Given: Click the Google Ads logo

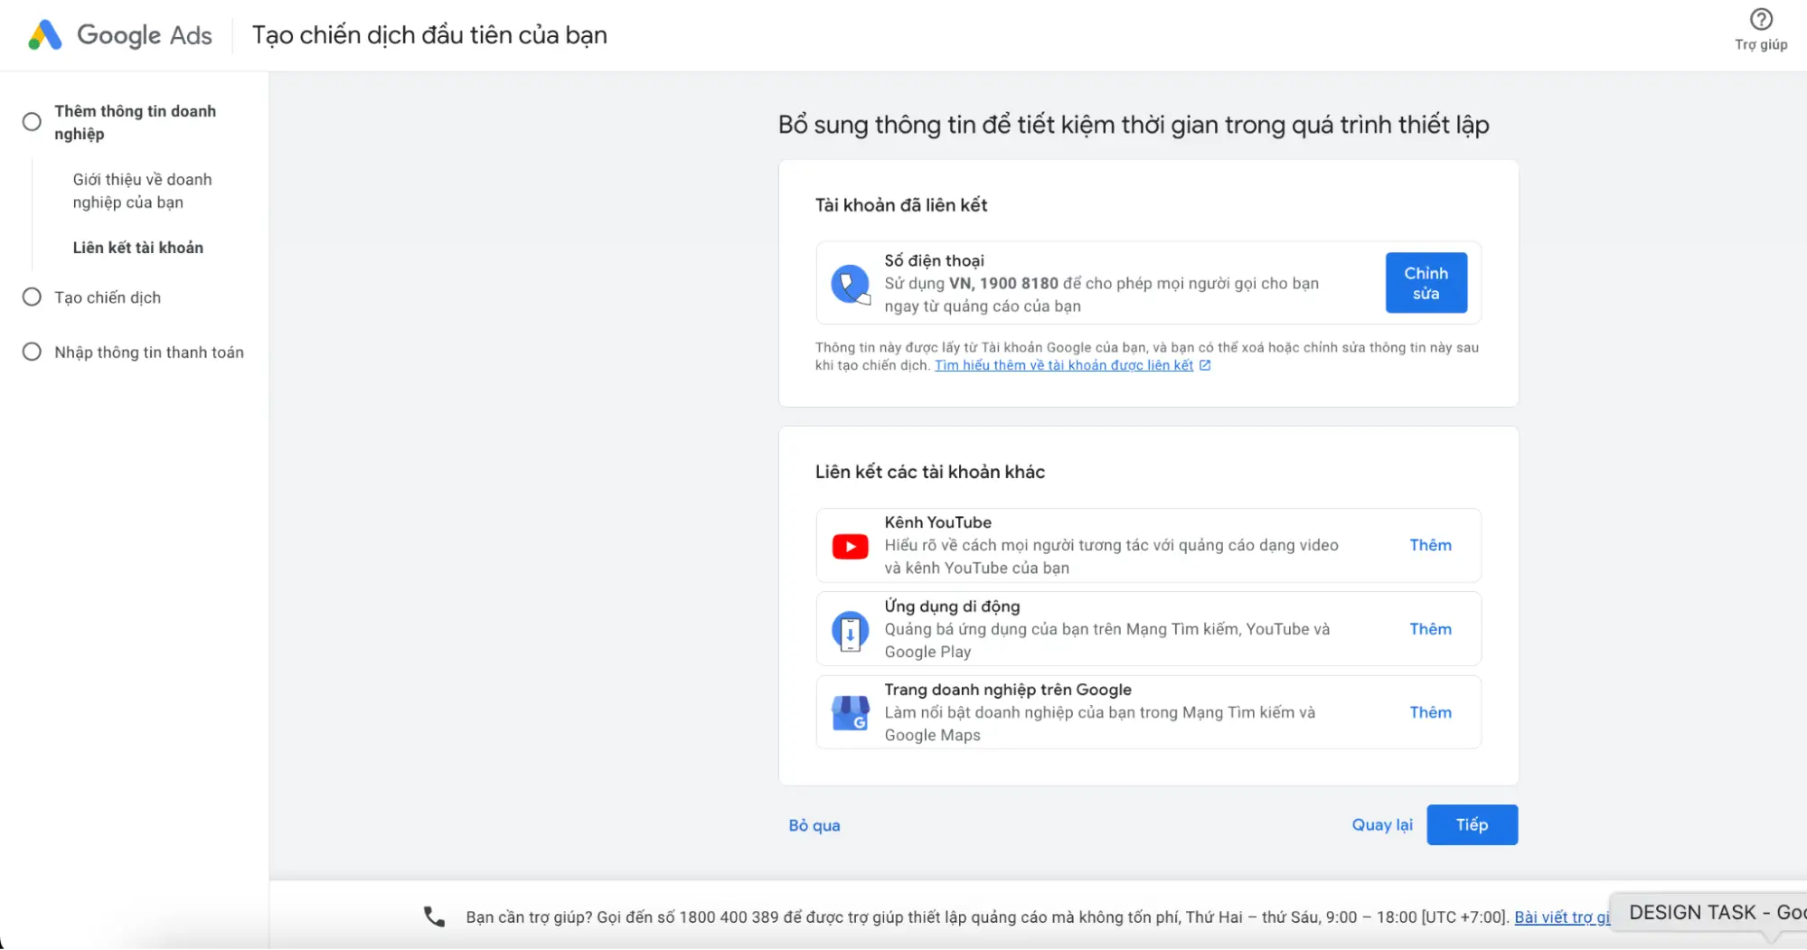Looking at the screenshot, I should pyautogui.click(x=120, y=35).
